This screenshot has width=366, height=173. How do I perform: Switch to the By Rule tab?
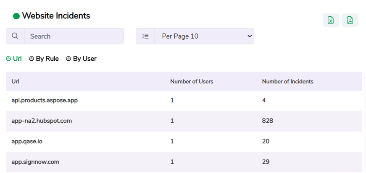(47, 59)
